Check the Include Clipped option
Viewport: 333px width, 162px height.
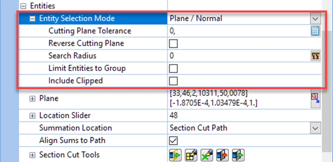[173, 81]
